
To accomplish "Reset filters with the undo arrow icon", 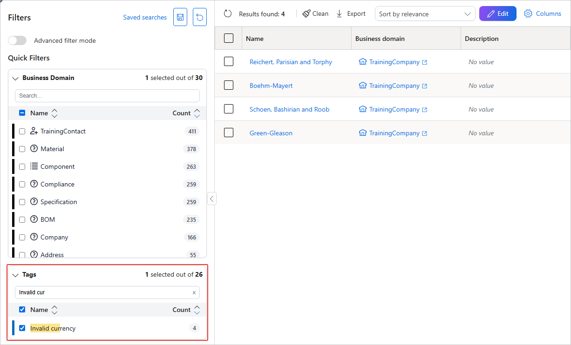I will pyautogui.click(x=200, y=17).
